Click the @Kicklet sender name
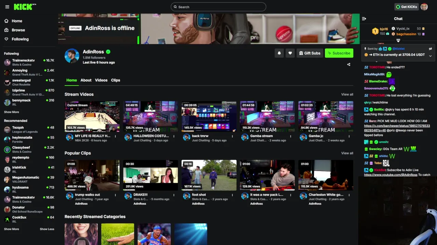Viewport: 437px width, 245px height. [398, 49]
